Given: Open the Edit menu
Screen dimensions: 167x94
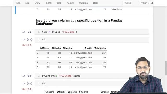Looking at the screenshot, I should tap(27, 3).
